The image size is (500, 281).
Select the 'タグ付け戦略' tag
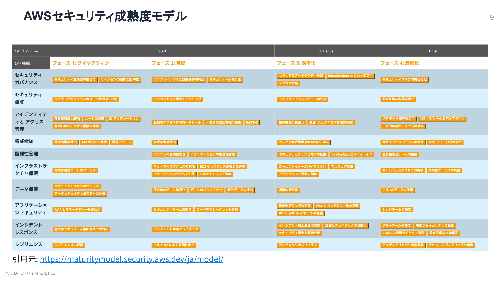[x=288, y=83]
